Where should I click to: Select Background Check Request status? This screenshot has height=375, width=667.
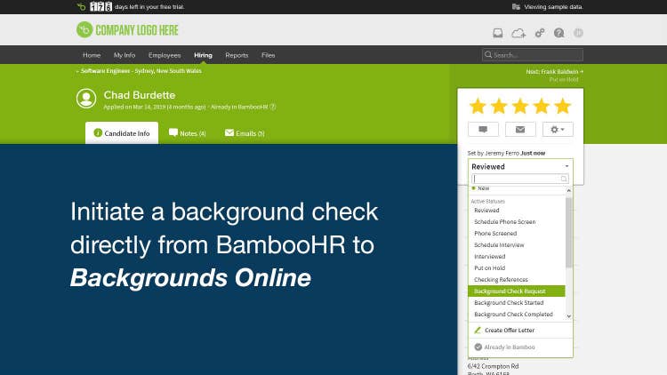[517, 291]
